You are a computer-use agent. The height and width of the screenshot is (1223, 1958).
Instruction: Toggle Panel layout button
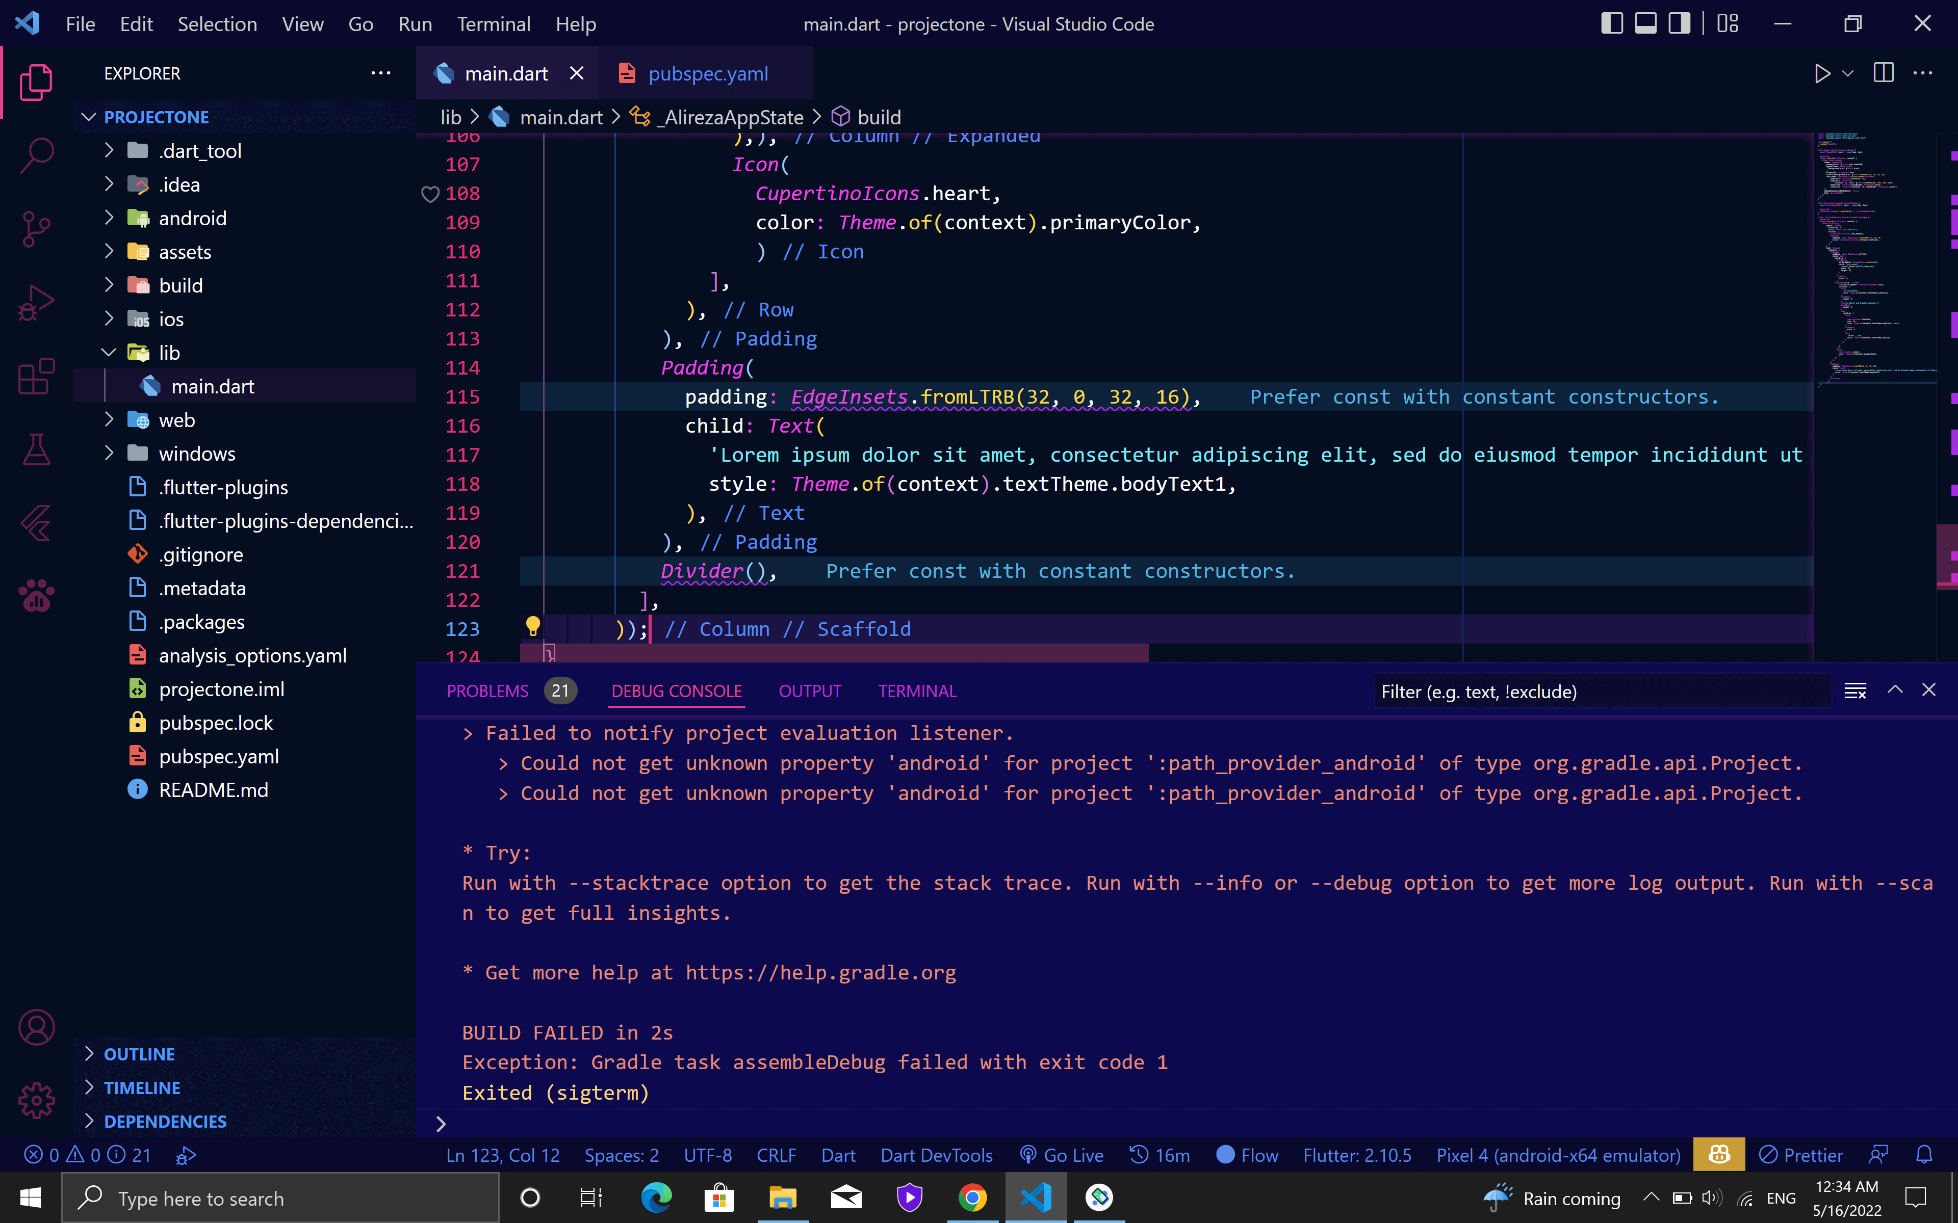coord(1646,23)
